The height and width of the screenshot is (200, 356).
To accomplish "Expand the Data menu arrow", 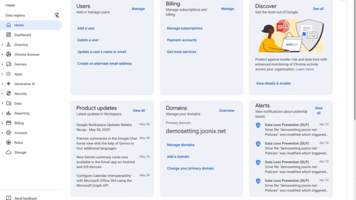I will tap(2, 103).
